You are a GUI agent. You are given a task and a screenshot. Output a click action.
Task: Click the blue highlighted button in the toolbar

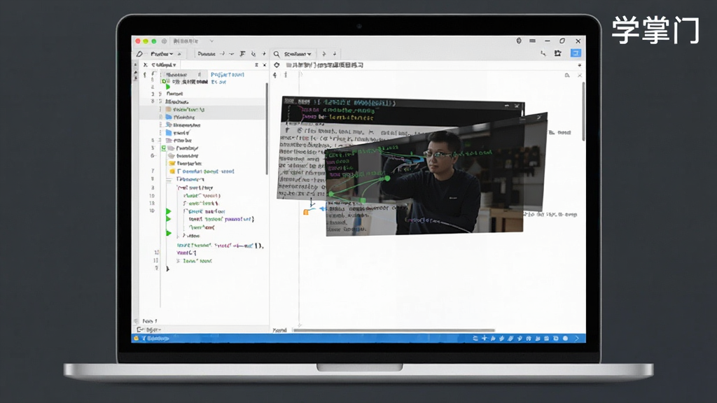(x=576, y=53)
